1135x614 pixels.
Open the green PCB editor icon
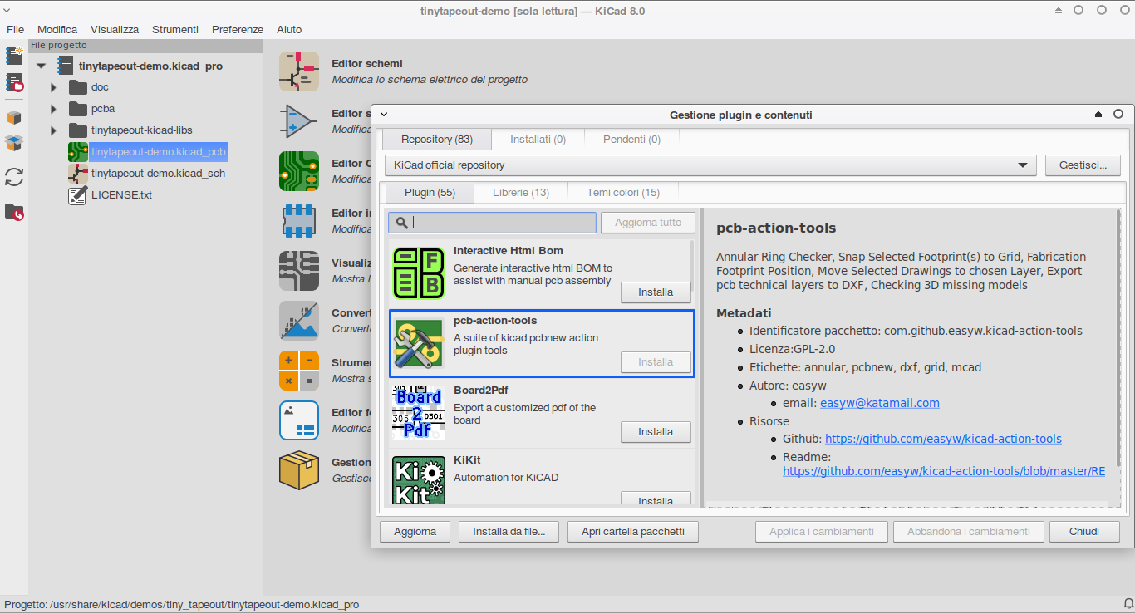(x=299, y=171)
